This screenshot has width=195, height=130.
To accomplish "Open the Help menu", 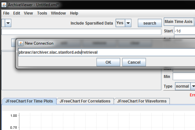I will [74, 13].
